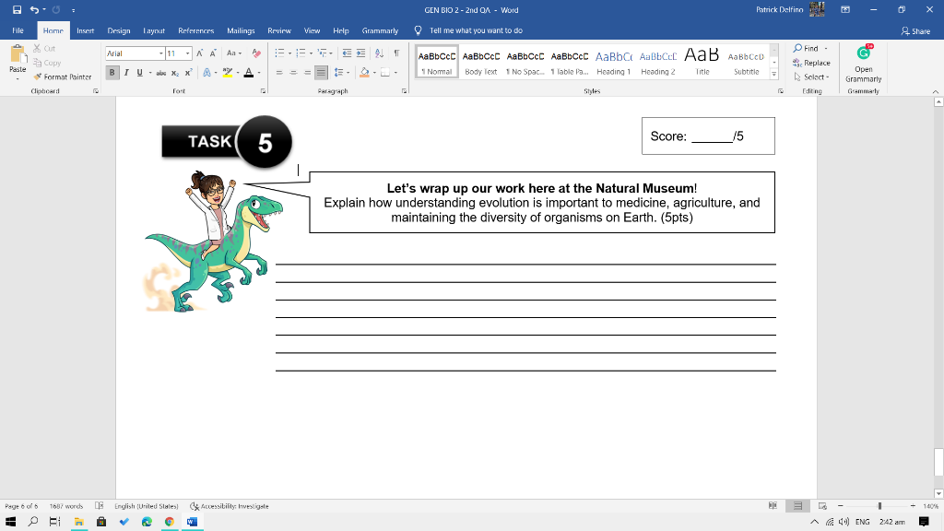The height and width of the screenshot is (531, 944).
Task: Expand the Styles gallery
Action: pyautogui.click(x=774, y=74)
